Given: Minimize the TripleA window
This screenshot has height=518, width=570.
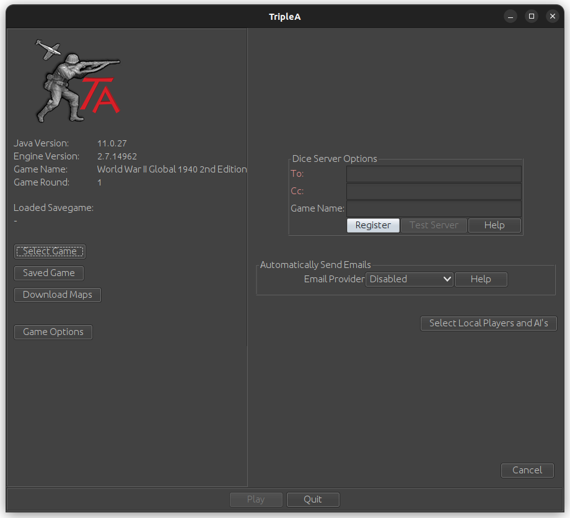Looking at the screenshot, I should [x=511, y=16].
